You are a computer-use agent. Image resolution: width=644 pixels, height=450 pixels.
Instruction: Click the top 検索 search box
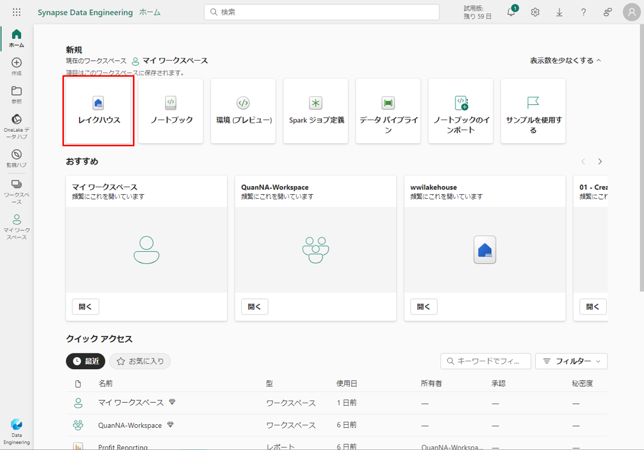click(x=321, y=12)
